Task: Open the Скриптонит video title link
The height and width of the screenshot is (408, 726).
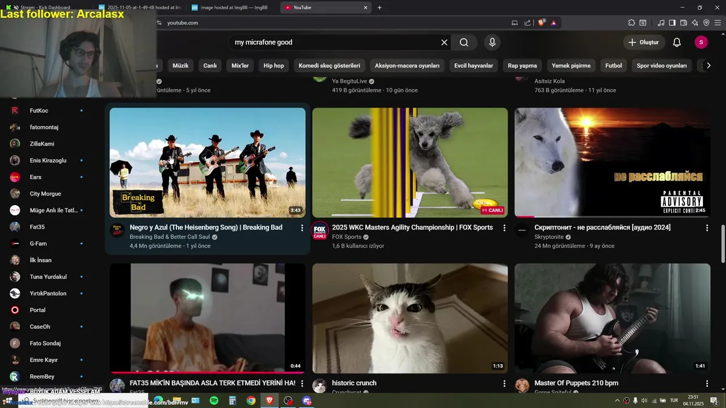Action: coord(602,227)
